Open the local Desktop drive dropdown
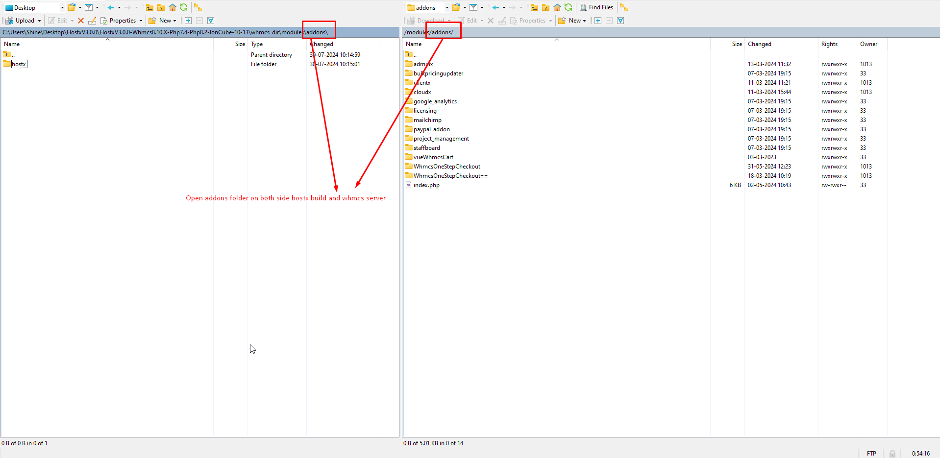Image resolution: width=940 pixels, height=458 pixels. click(62, 7)
